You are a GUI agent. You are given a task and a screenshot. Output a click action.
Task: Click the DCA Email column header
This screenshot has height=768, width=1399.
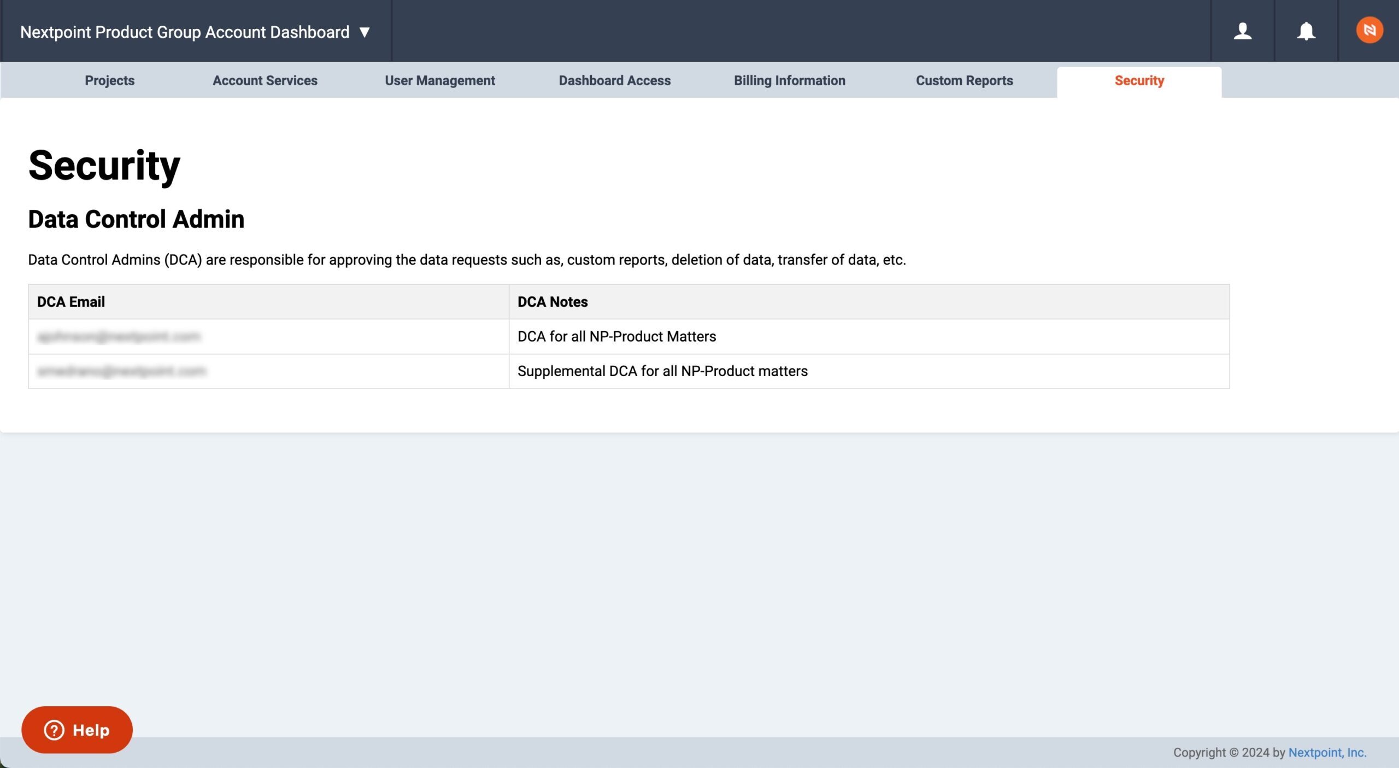coord(71,302)
